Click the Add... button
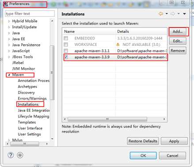The width and height of the screenshot is (194, 167). 178,31
